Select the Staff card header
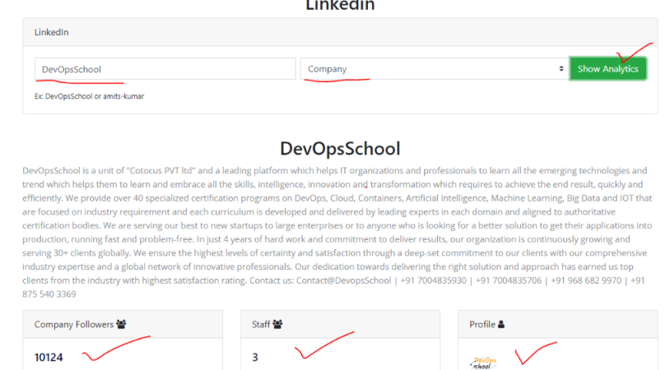Screen dimensions: 670x370 click(x=340, y=324)
